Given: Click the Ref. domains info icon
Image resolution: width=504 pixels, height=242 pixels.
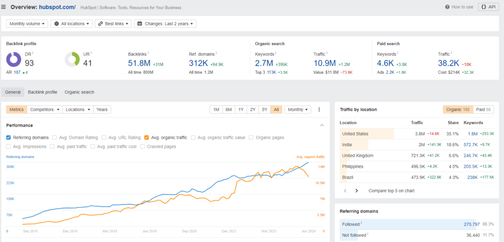Looking at the screenshot, I should pyautogui.click(x=217, y=53).
